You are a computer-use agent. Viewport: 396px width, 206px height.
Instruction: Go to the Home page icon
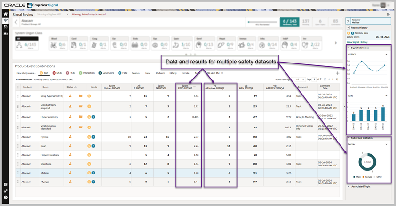6,14
